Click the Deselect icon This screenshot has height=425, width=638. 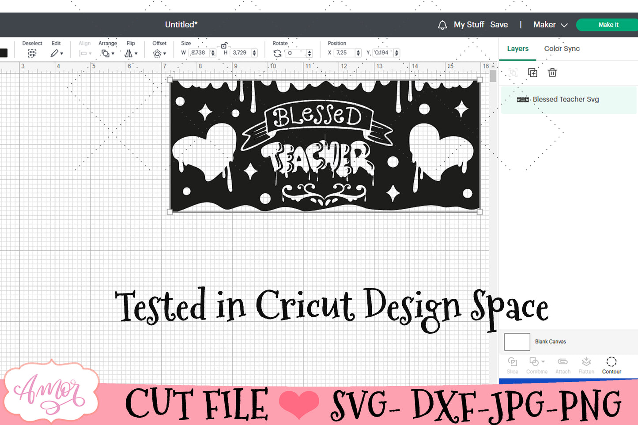(32, 53)
